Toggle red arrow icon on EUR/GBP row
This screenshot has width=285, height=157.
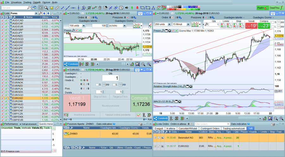(2, 70)
